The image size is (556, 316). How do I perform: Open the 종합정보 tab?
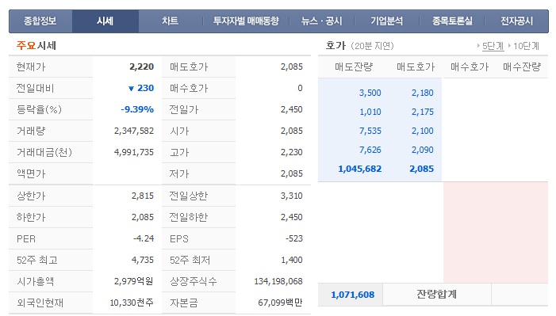point(40,21)
